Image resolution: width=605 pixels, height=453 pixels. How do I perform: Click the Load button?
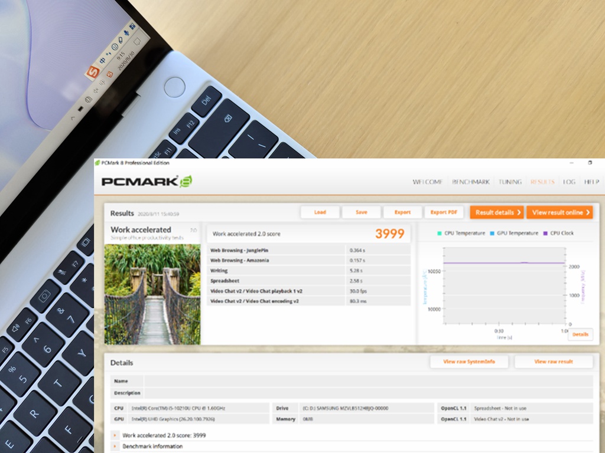[x=320, y=212]
